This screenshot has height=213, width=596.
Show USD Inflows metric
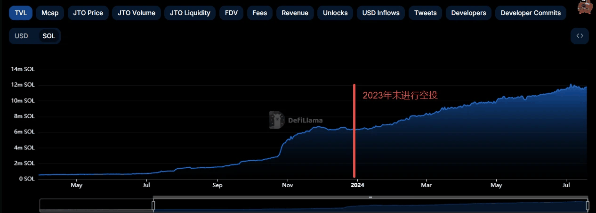click(380, 13)
